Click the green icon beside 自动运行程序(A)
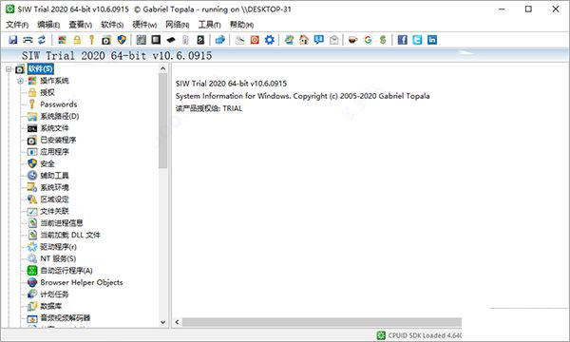The image size is (570, 342). (32, 271)
